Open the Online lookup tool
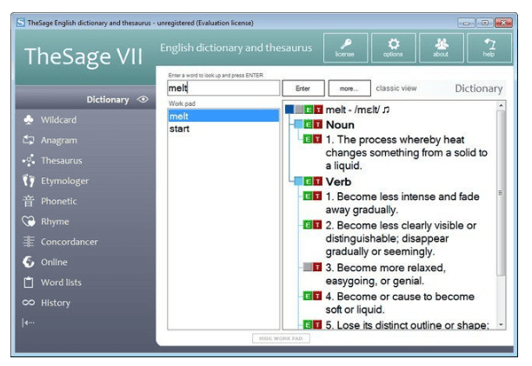 [45, 263]
